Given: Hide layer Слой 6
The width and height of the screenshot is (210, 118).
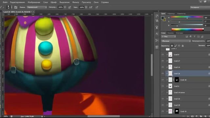Looking at the screenshot, I should 163,86.
